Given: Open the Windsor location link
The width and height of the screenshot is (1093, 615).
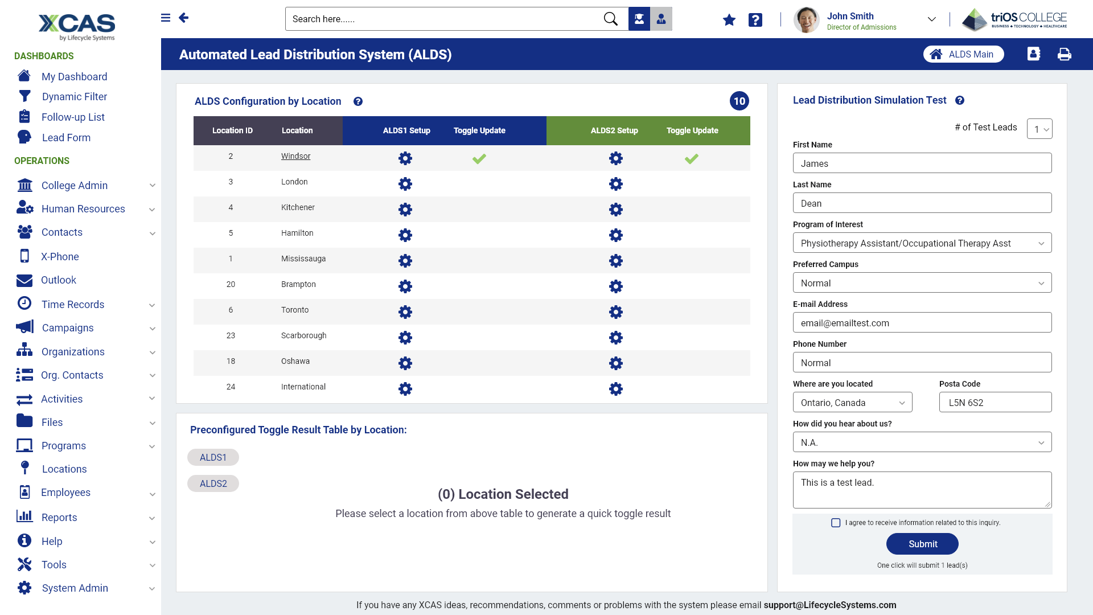Looking at the screenshot, I should tap(295, 156).
